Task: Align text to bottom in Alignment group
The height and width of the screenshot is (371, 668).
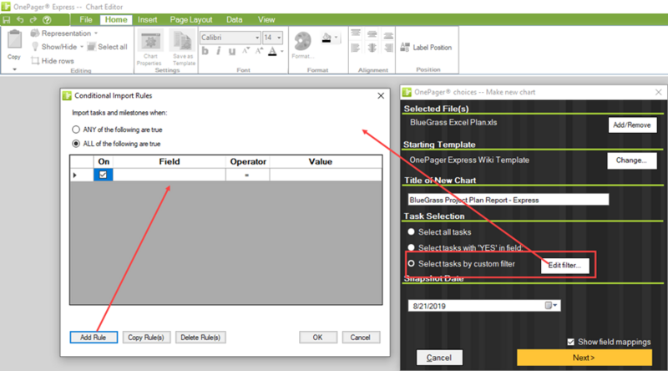Action: (388, 34)
